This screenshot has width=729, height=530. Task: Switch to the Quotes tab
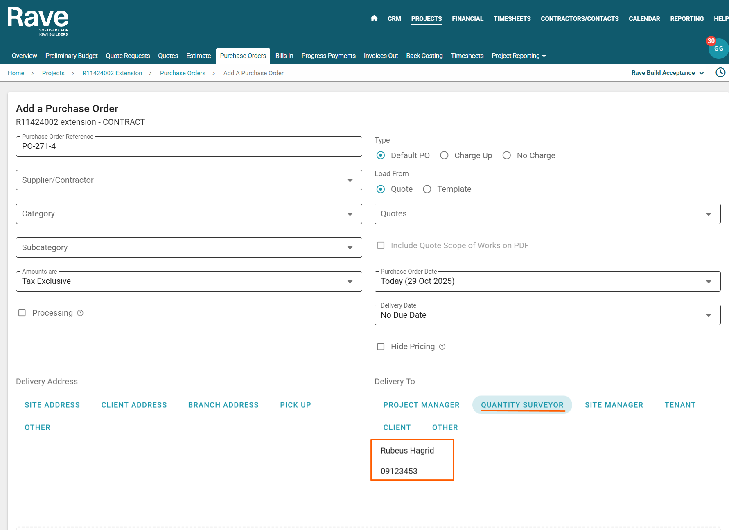click(x=168, y=56)
